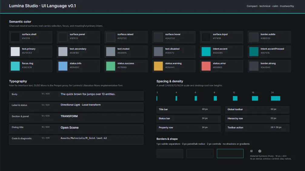This screenshot has height=171, width=305.
Task: Click the spacing bar labeled 8
Action: 215,98
